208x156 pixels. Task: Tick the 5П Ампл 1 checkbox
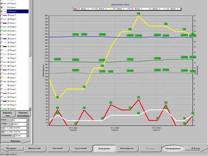coord(2,93)
